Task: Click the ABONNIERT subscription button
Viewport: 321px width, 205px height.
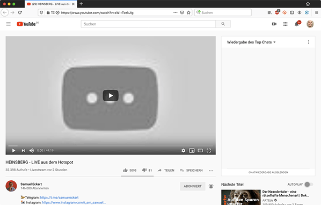Action: tap(193, 186)
